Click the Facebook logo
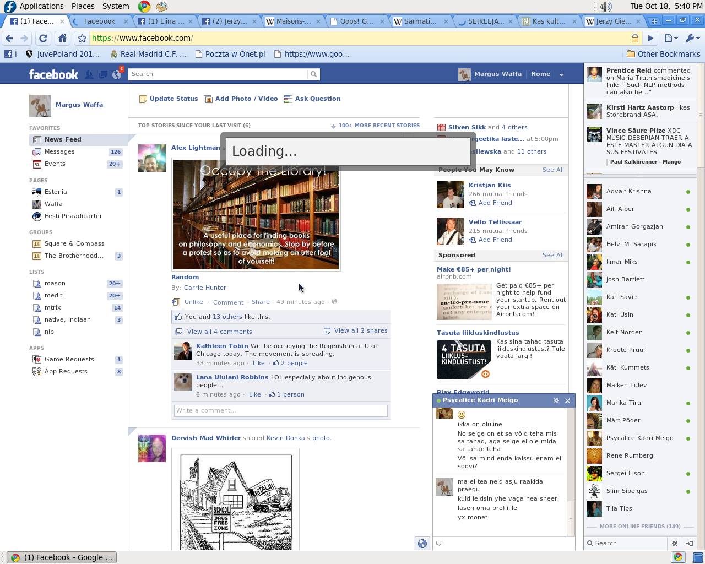 [53, 74]
